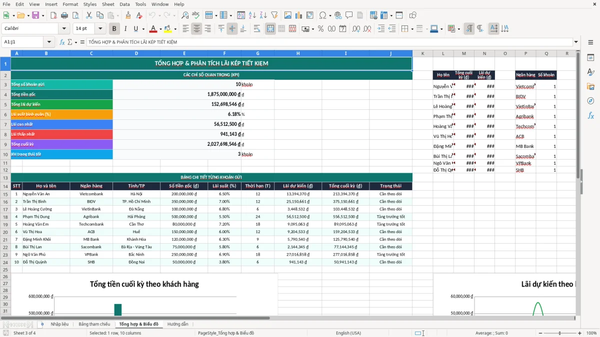This screenshot has width=600, height=337.
Task: Click the AutoFilter funnel icon
Action: click(274, 15)
